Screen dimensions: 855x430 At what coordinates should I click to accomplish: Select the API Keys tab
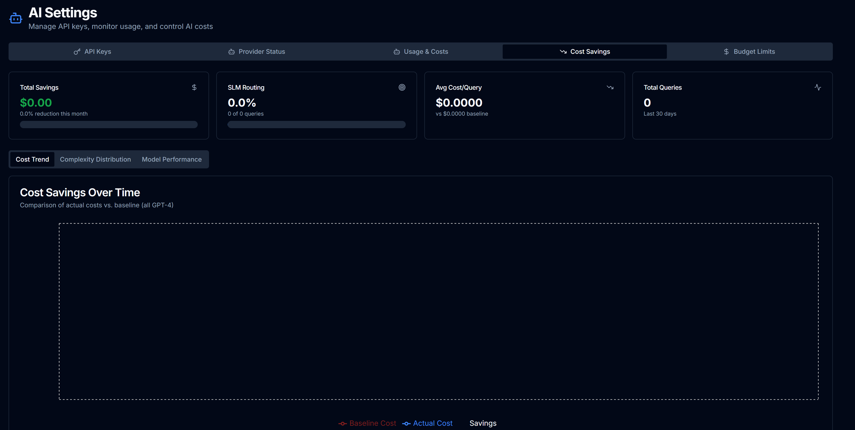[93, 52]
